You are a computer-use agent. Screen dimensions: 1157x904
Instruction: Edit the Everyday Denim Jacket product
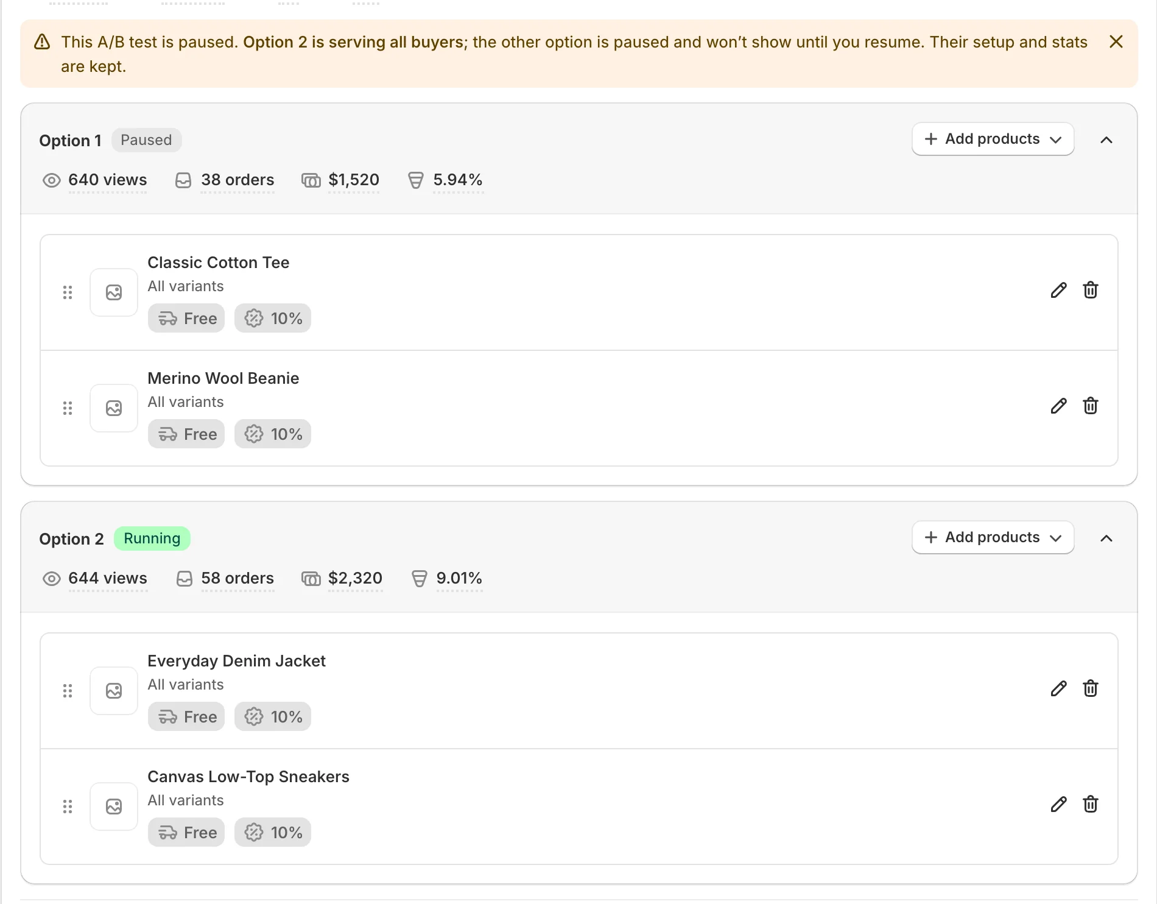[x=1059, y=688]
